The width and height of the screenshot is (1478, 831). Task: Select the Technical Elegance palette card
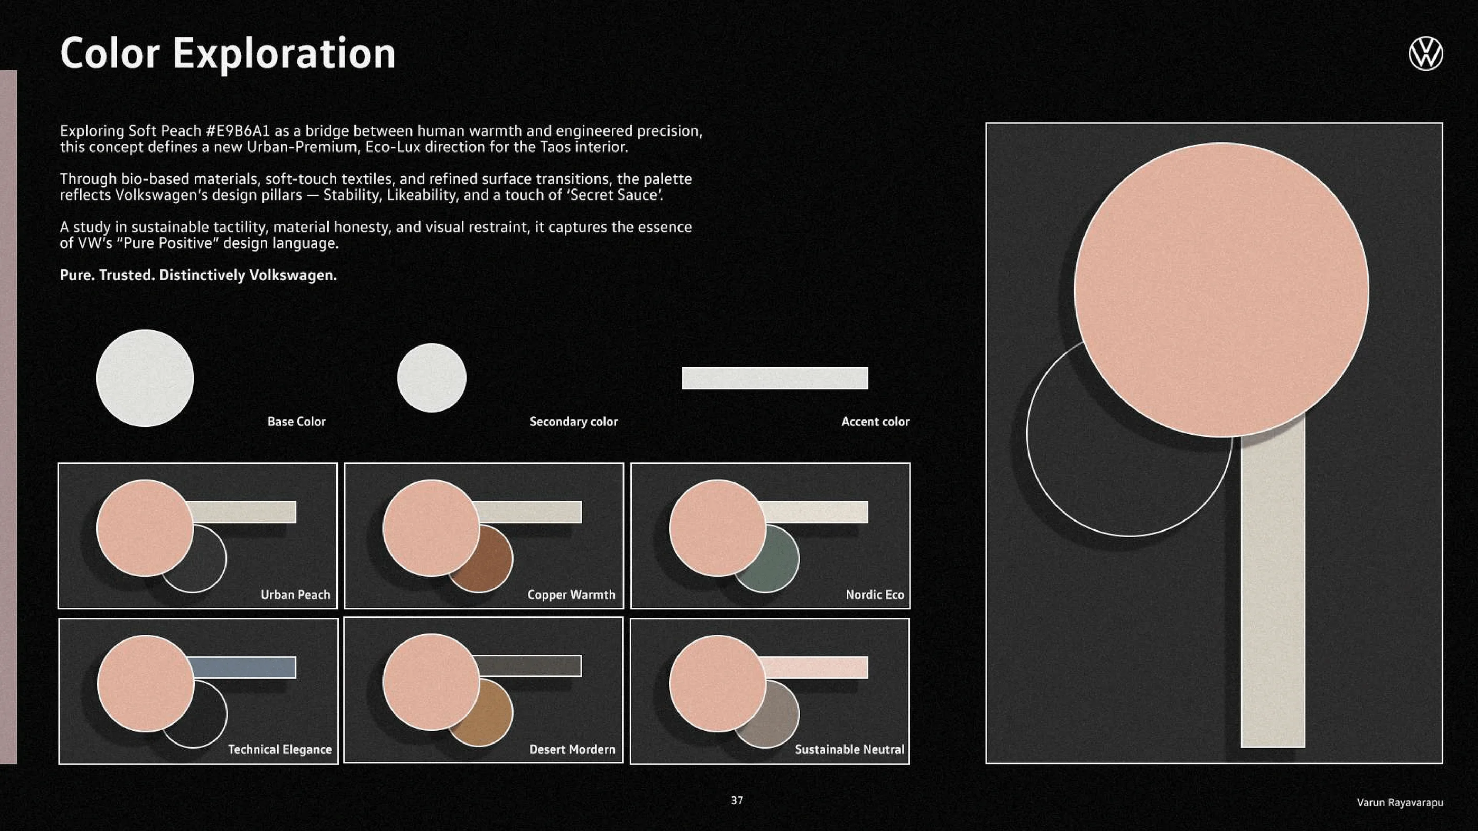point(198,691)
